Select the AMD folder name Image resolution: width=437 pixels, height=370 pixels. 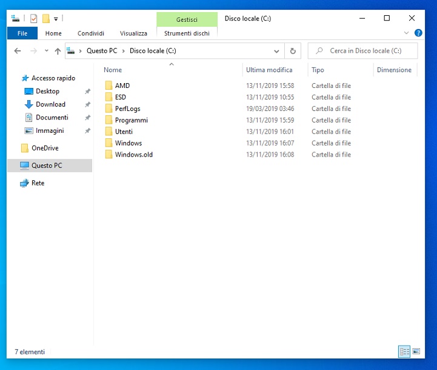pos(122,86)
